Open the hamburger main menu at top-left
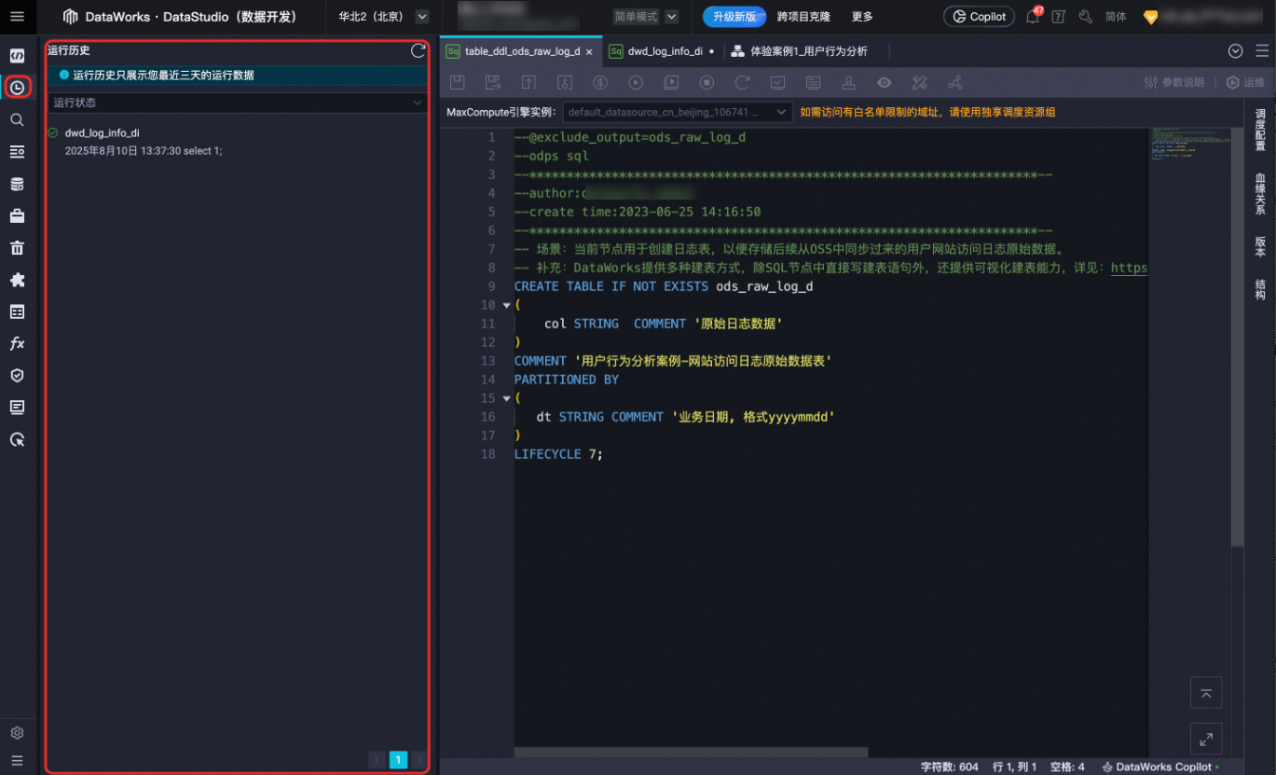 [17, 17]
